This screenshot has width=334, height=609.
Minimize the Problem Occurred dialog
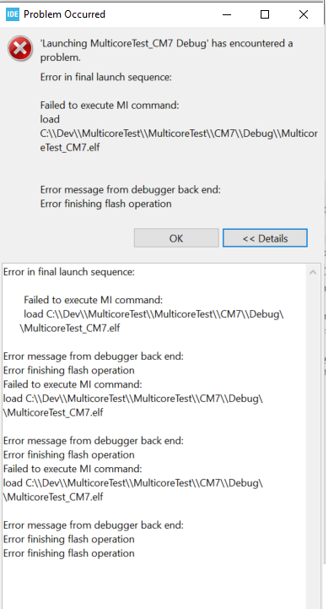tap(227, 14)
